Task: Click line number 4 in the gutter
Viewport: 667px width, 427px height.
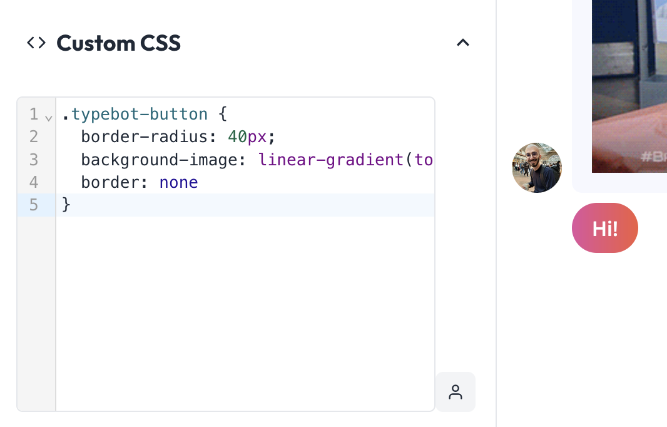Action: (34, 182)
